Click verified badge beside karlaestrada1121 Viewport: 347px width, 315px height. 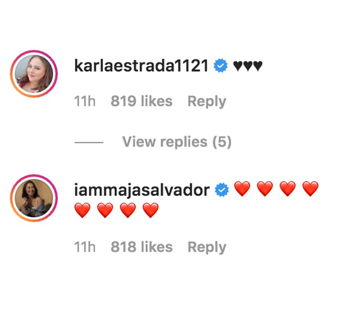220,66
